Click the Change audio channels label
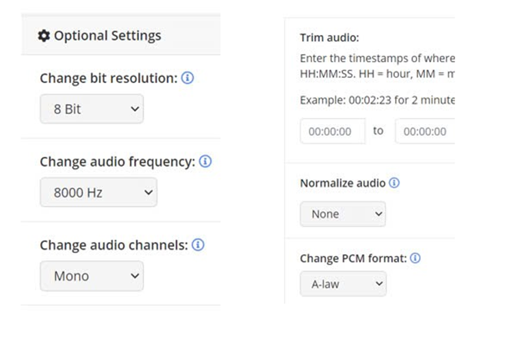Screen dimensions: 522x346 click(x=114, y=245)
